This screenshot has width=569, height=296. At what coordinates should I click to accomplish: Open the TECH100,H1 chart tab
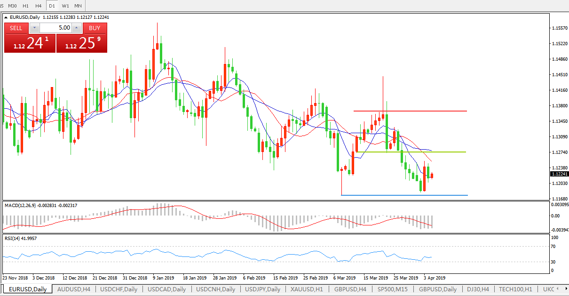click(515, 289)
